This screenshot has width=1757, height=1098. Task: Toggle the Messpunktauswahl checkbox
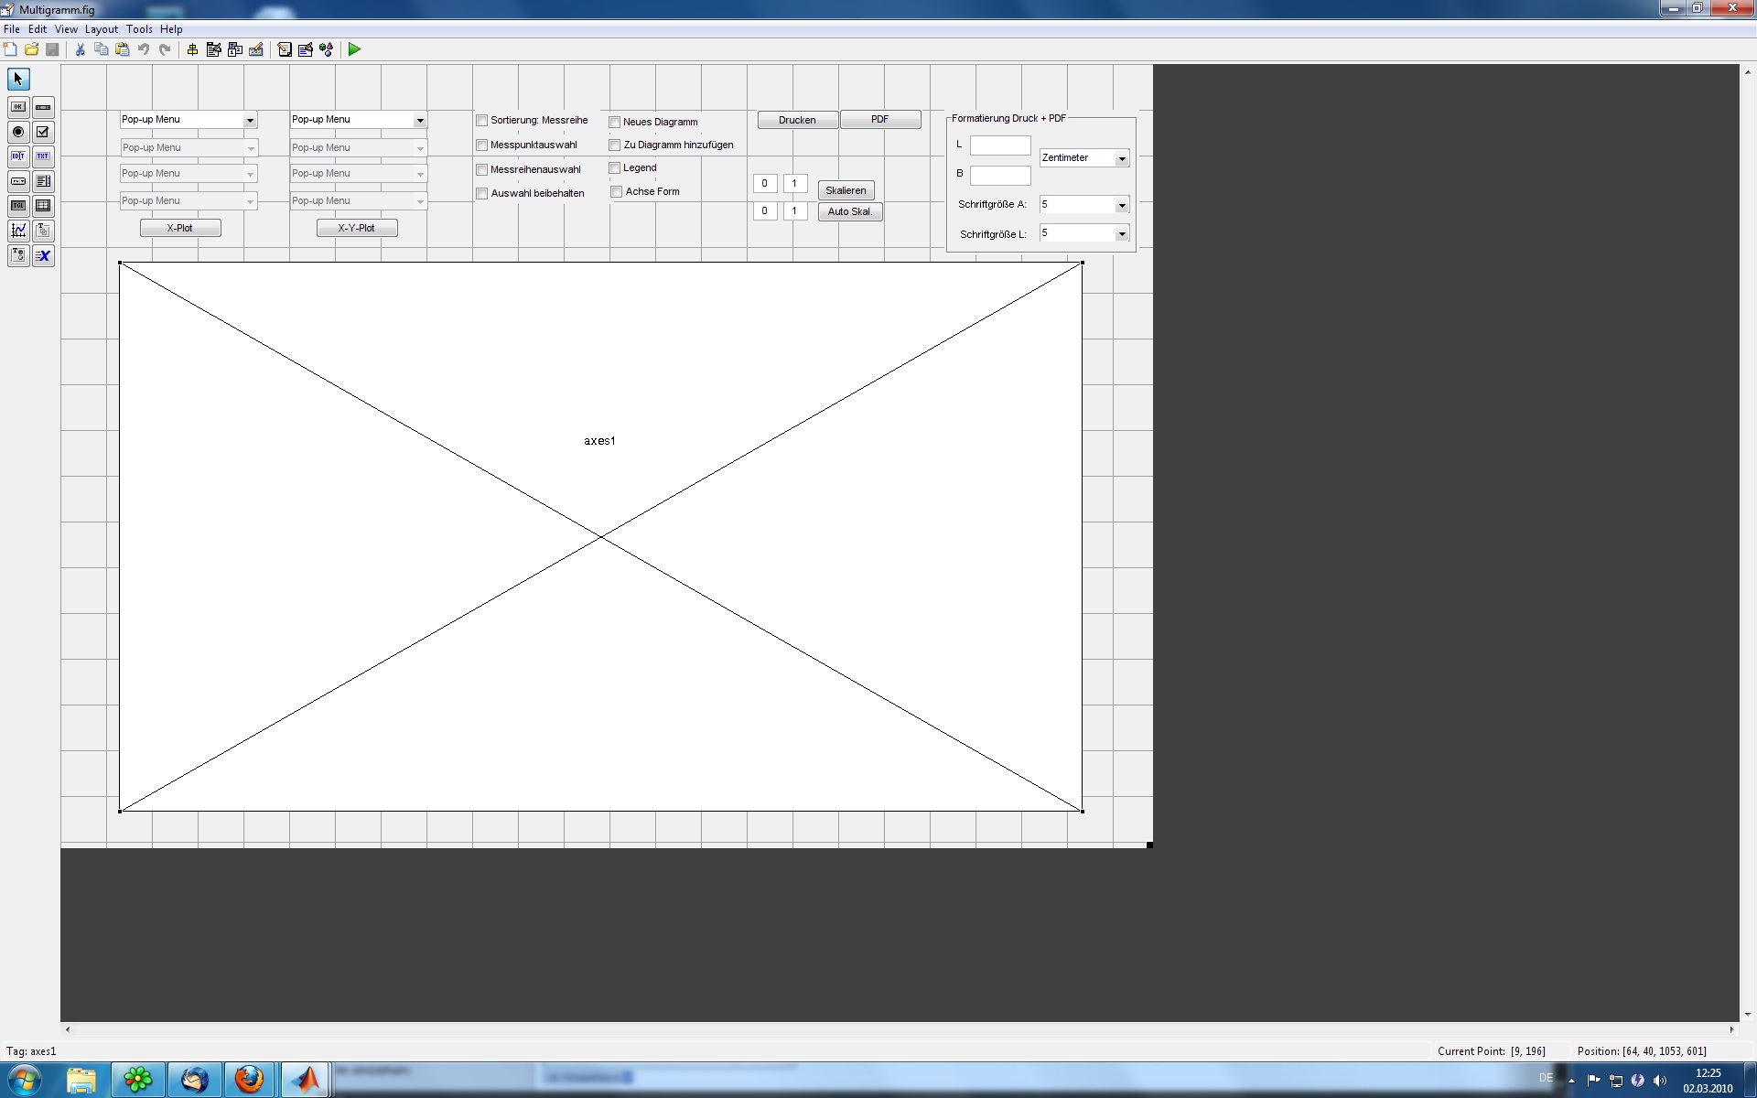point(482,145)
